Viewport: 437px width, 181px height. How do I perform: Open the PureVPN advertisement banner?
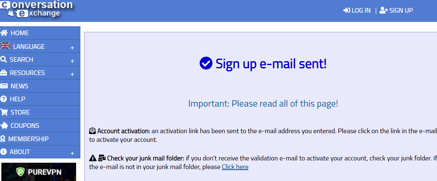point(39,172)
